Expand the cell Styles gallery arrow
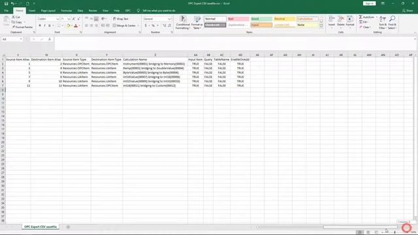The height and width of the screenshot is (235, 418). [x=321, y=27]
